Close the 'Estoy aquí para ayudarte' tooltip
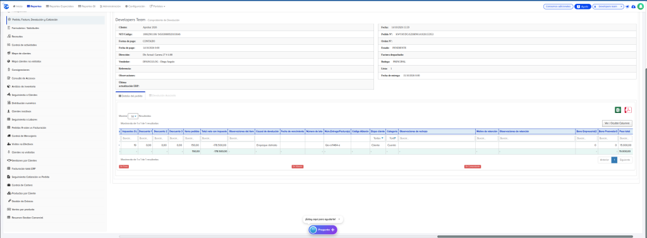 coord(339,219)
